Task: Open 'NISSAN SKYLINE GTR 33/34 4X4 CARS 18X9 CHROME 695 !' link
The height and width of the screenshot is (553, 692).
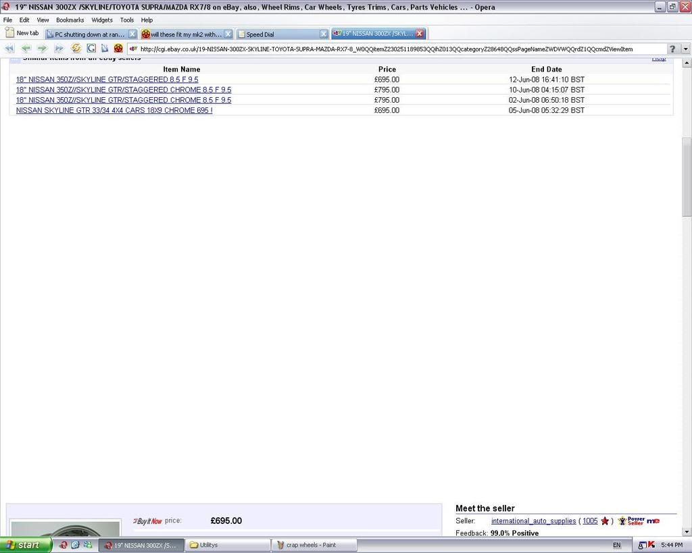Action: (114, 110)
